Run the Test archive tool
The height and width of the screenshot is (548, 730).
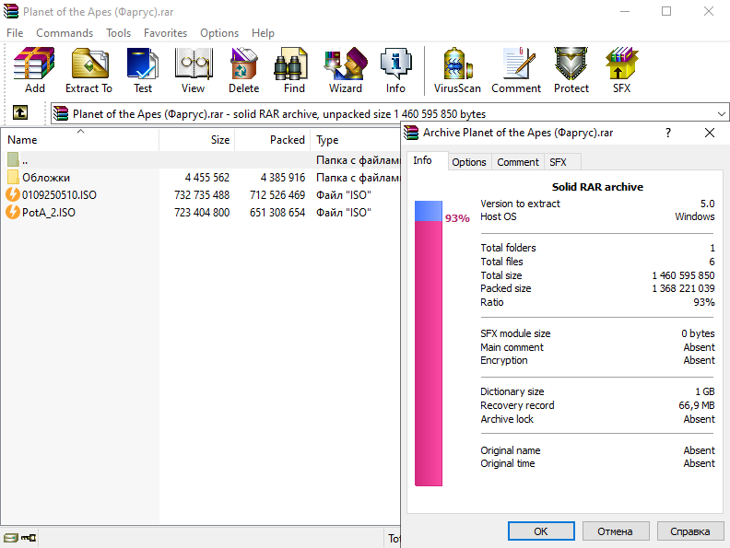click(x=143, y=70)
